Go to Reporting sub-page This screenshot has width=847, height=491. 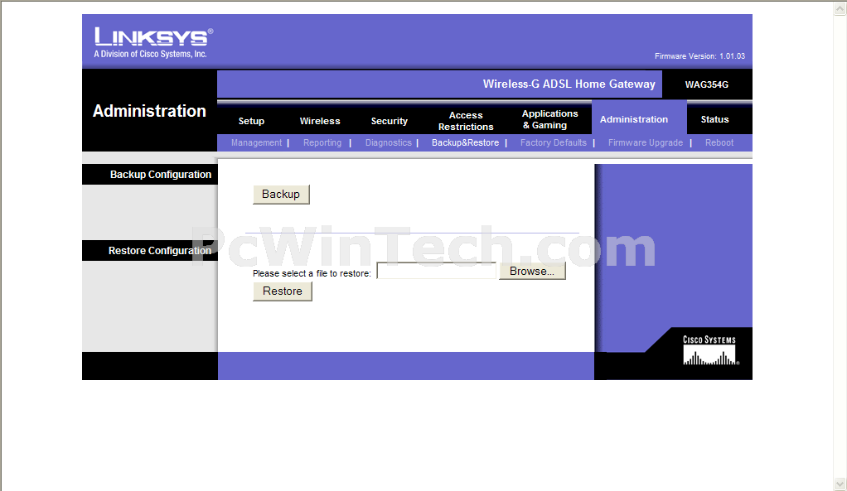[322, 142]
